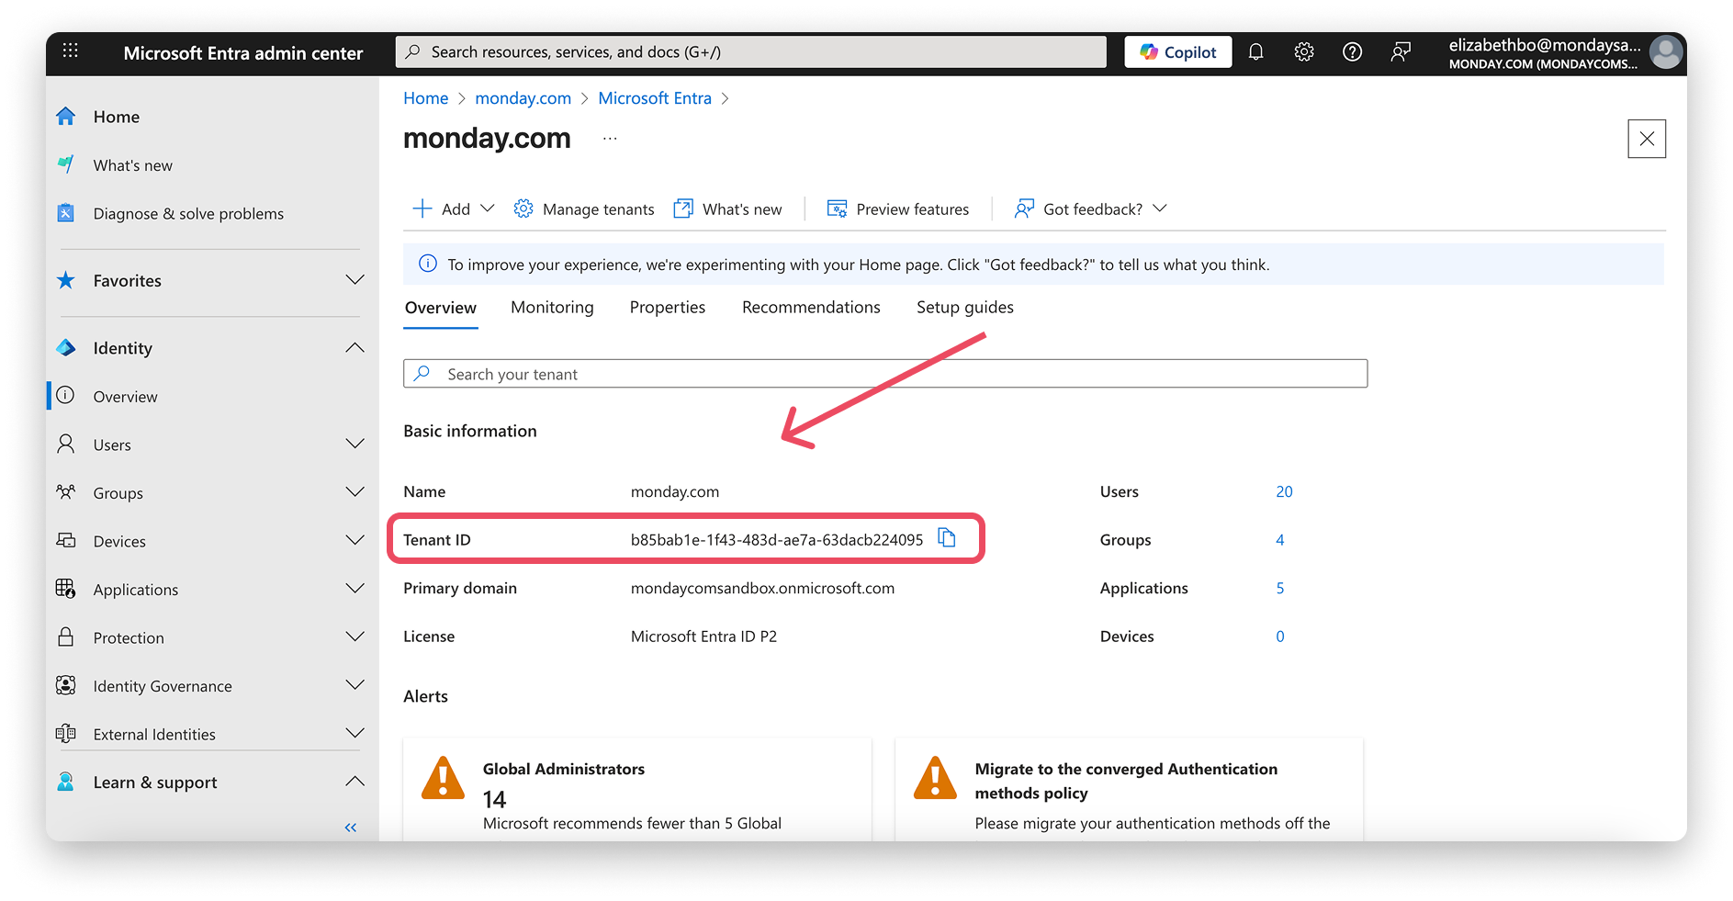
Task: Click the Groups icon in sidebar
Action: [x=66, y=493]
